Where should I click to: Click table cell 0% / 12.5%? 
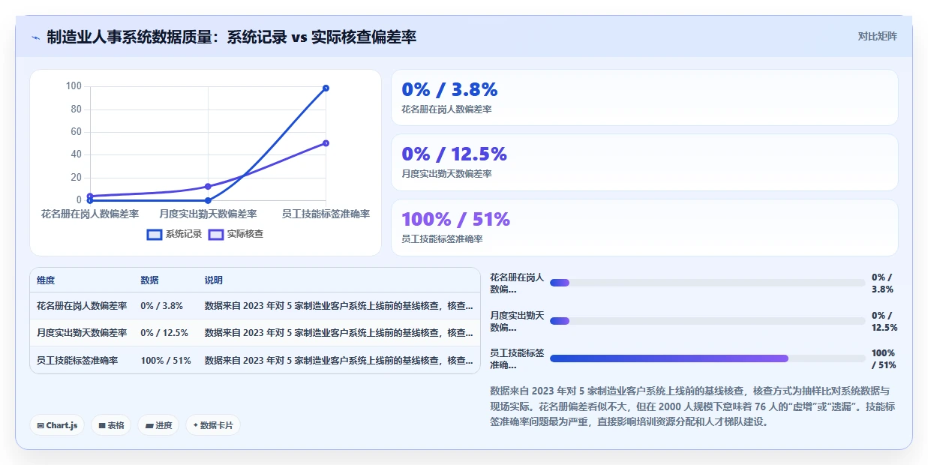pos(164,333)
